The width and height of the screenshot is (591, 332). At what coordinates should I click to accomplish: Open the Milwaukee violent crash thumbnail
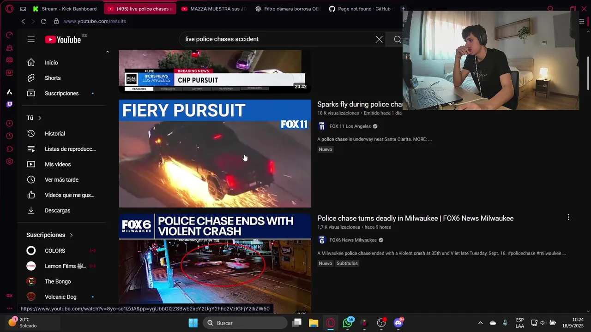point(215,263)
